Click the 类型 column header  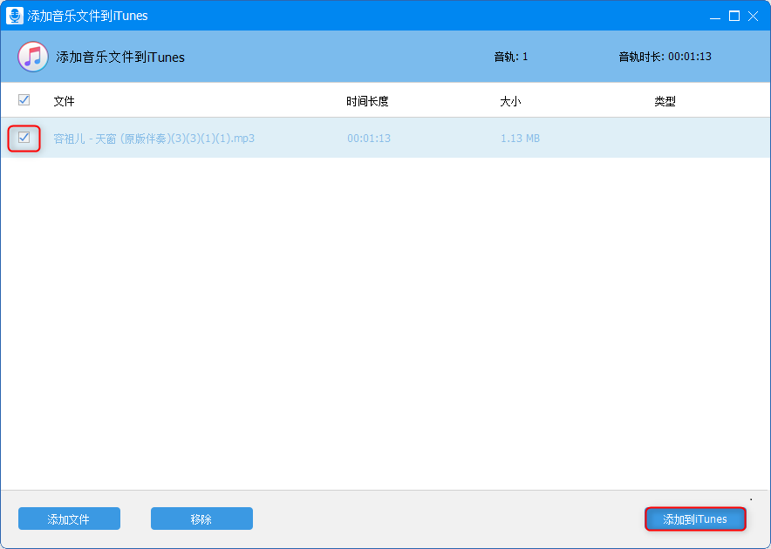click(665, 101)
